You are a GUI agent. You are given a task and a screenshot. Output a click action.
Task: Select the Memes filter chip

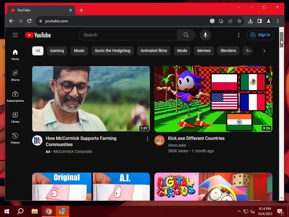[x=204, y=51]
